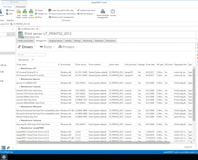Screen dimensions: 198x160
Task: Sort by Driver isolation column header
Action: 98,64
